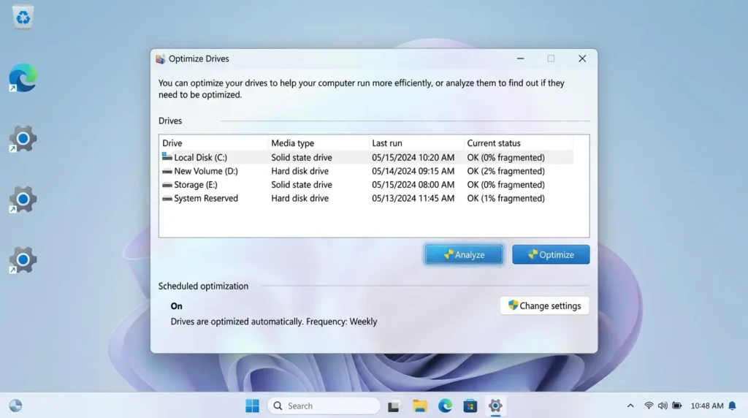The image size is (748, 418).
Task: Click the "05/13/2024 11:45 AM" last run cell
Action: [x=413, y=198]
